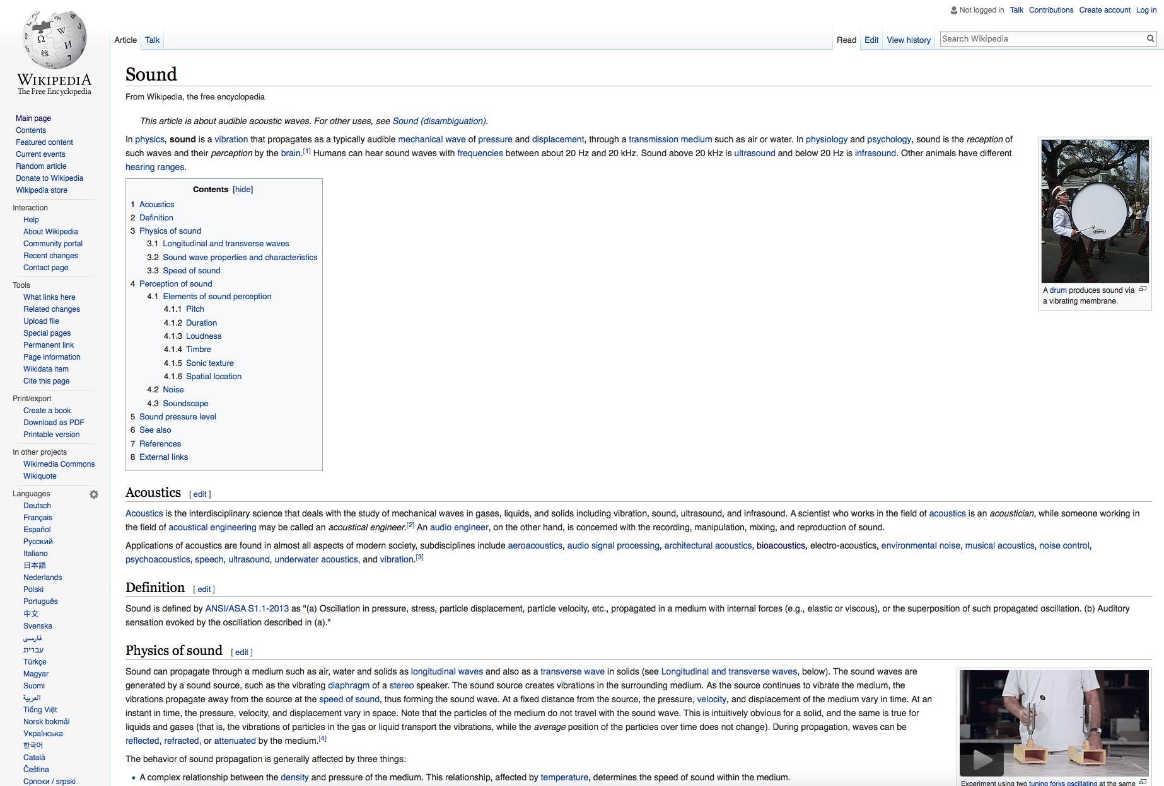Open Sound (disambiguation) link
This screenshot has height=786, width=1164.
tap(439, 121)
